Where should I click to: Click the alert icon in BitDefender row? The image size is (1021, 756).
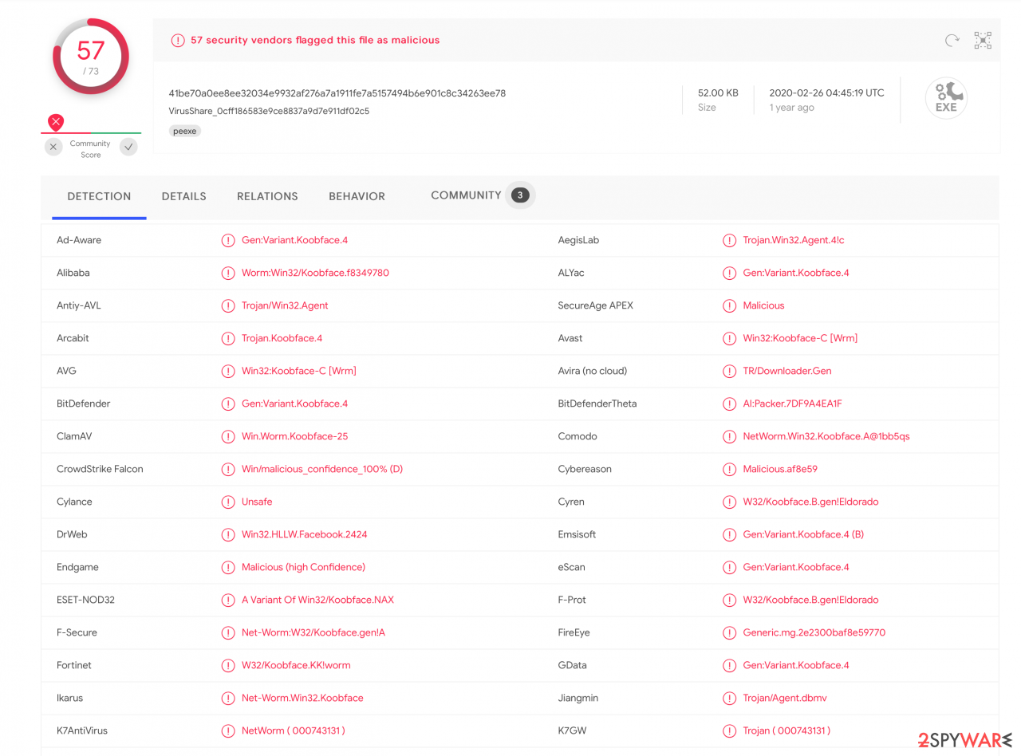[228, 404]
